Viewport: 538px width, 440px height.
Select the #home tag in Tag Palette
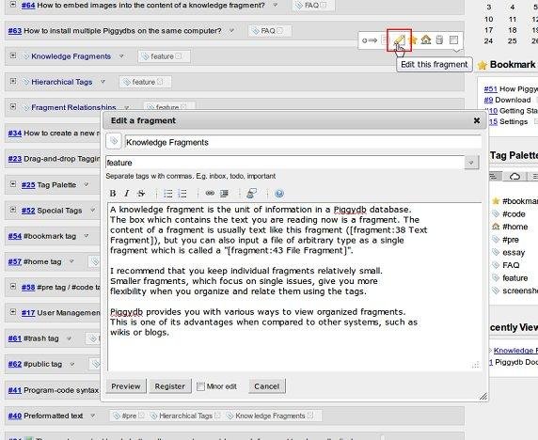515,227
